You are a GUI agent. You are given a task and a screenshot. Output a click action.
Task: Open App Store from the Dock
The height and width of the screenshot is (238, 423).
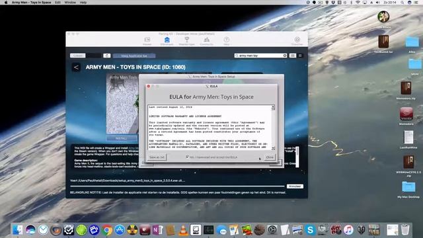120,230
